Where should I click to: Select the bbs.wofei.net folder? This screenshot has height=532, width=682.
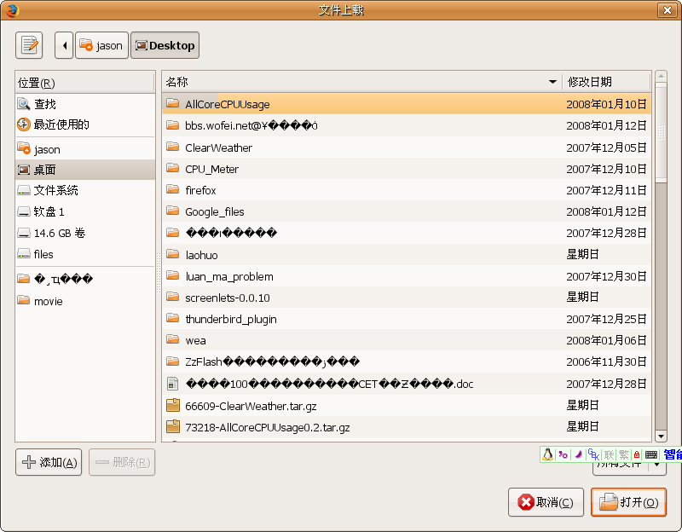[407, 125]
